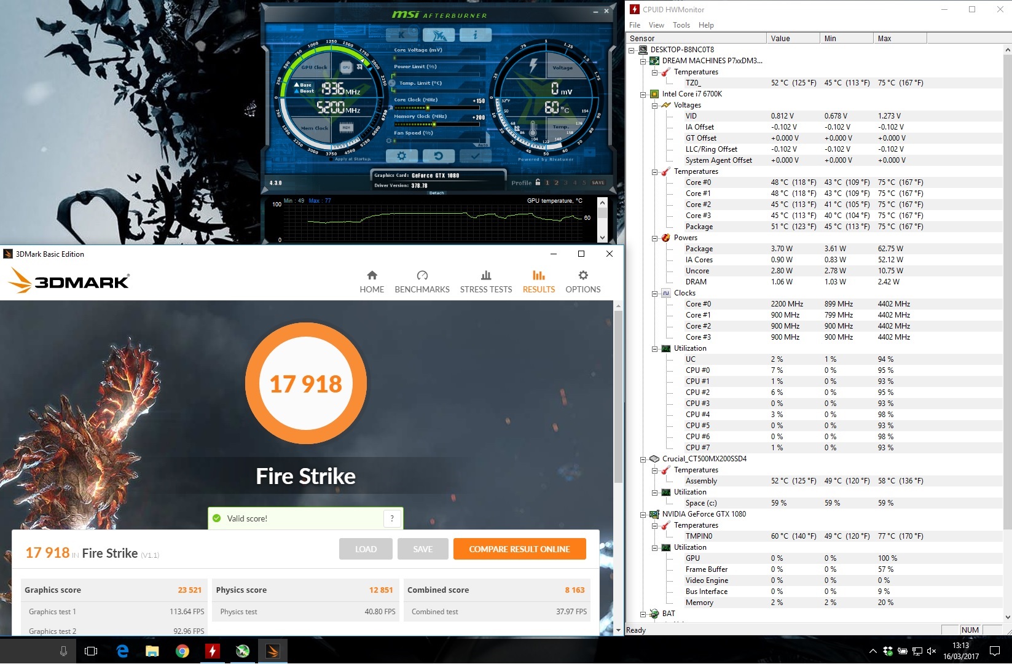Collapse the CPU Voltages node
Image resolution: width=1012 pixels, height=664 pixels.
tap(654, 105)
